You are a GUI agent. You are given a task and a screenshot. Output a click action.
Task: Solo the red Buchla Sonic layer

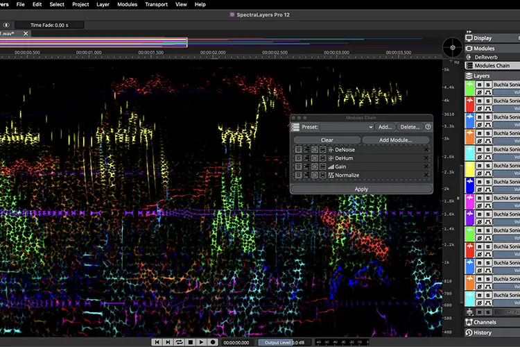[x=488, y=101]
